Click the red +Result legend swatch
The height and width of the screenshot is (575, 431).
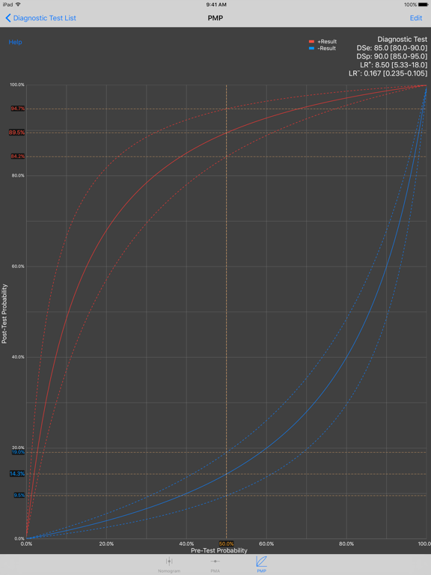pyautogui.click(x=311, y=41)
